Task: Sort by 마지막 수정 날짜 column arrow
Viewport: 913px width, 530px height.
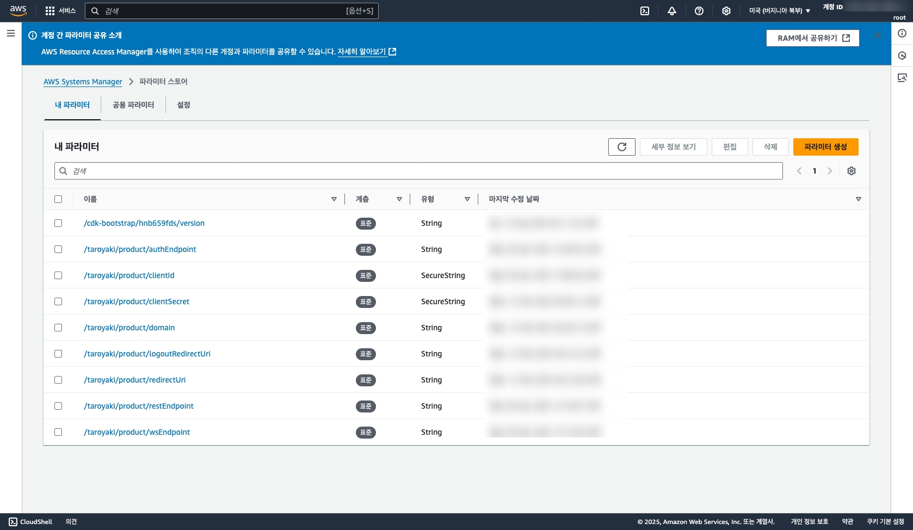Action: point(859,199)
